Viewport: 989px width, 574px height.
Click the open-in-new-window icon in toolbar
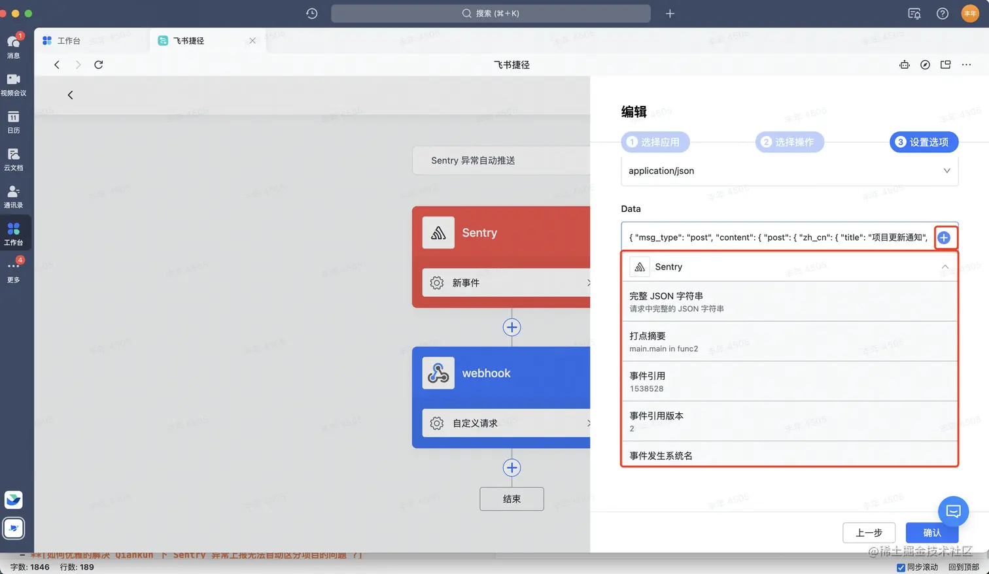point(945,65)
